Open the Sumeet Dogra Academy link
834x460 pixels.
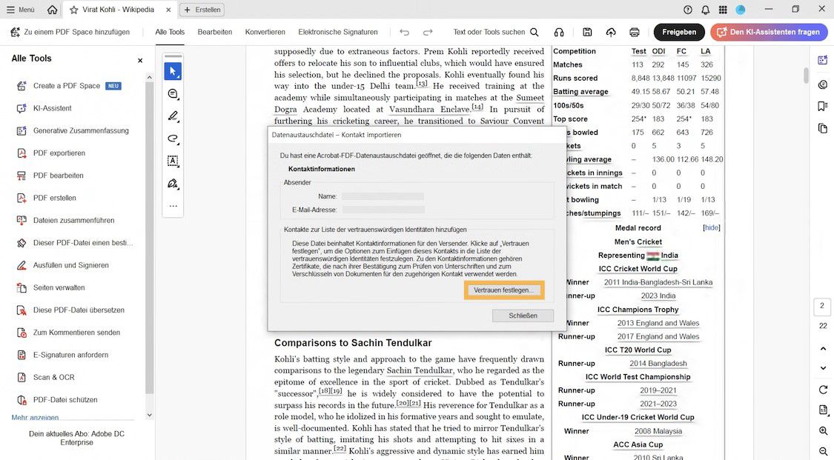pyautogui.click(x=409, y=103)
